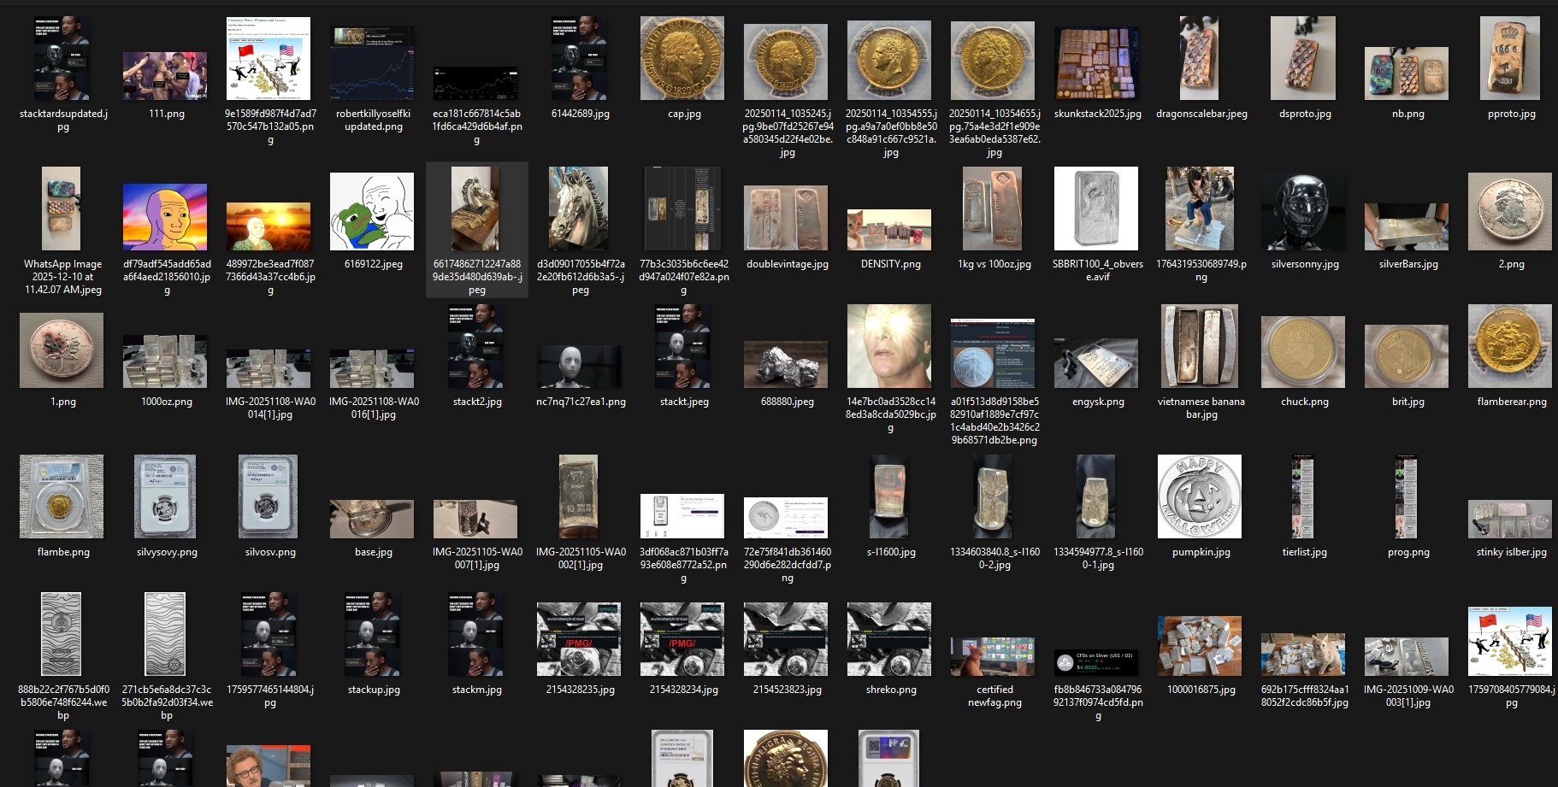Click the "stackt.jpeg" file name
This screenshot has width=1558, height=787.
click(684, 402)
